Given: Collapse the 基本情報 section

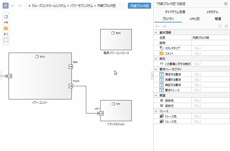Looking at the screenshot, I should 156,33.
